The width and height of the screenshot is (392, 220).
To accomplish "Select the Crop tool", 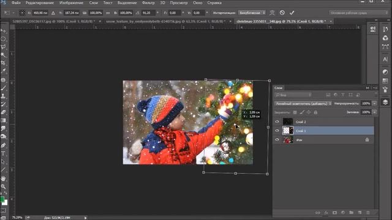I will tap(3, 63).
